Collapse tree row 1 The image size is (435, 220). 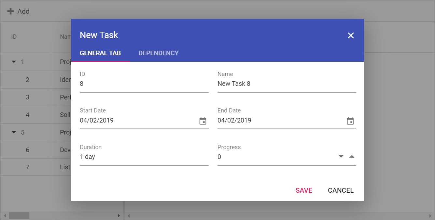[14, 62]
